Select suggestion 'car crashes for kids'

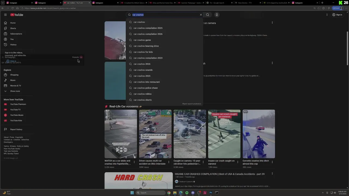pyautogui.click(x=164, y=52)
